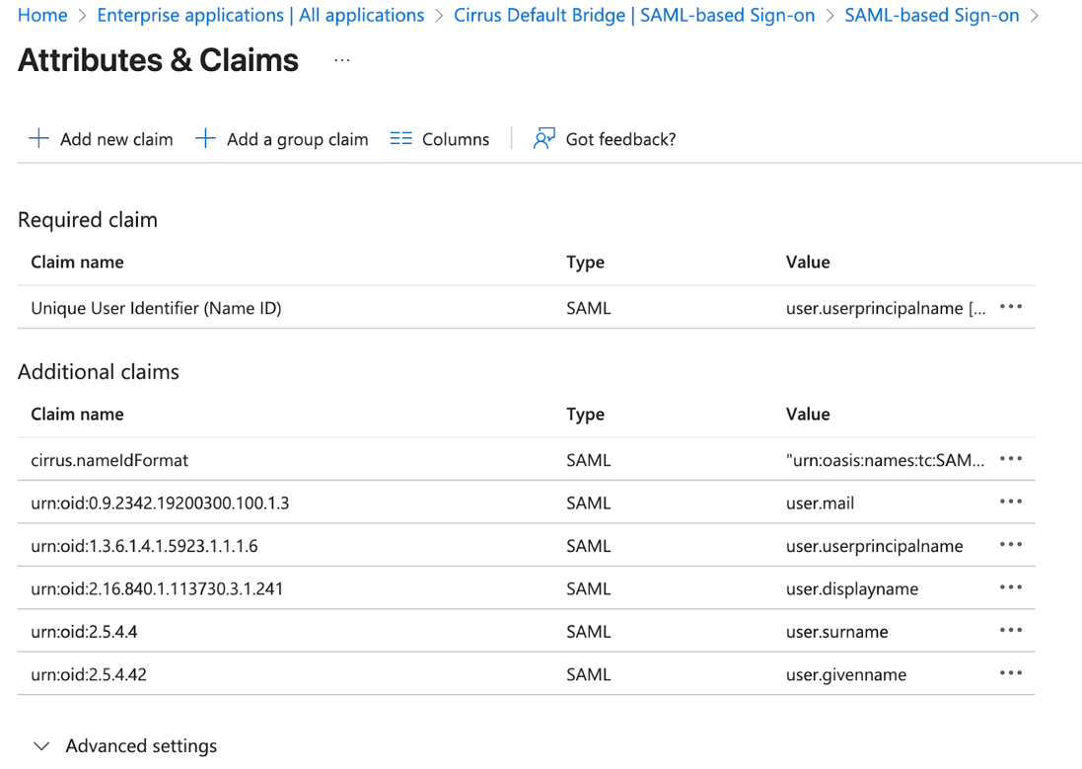Viewport: 1082px width, 769px height.
Task: Go to Home breadcrumb
Action: (42, 16)
